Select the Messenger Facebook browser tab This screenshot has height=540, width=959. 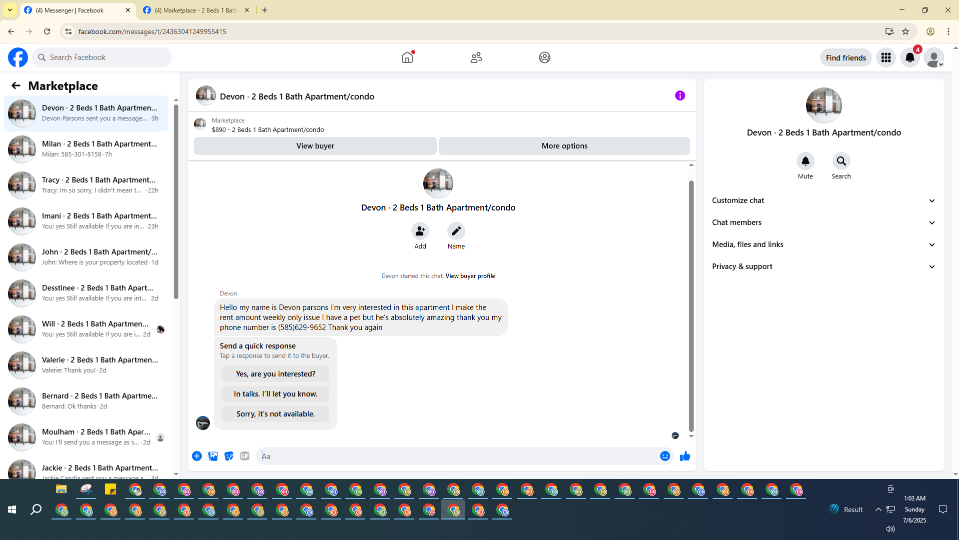coord(77,10)
